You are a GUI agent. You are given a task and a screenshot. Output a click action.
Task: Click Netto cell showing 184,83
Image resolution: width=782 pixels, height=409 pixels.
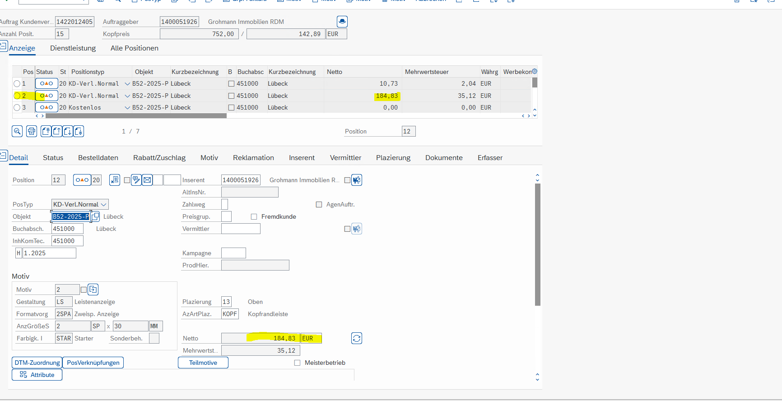[363, 96]
